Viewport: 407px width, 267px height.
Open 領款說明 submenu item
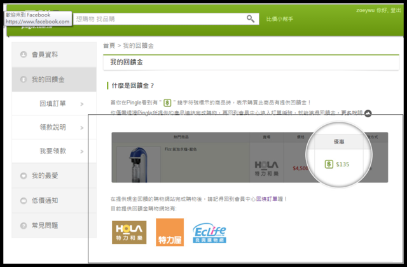[x=54, y=127]
